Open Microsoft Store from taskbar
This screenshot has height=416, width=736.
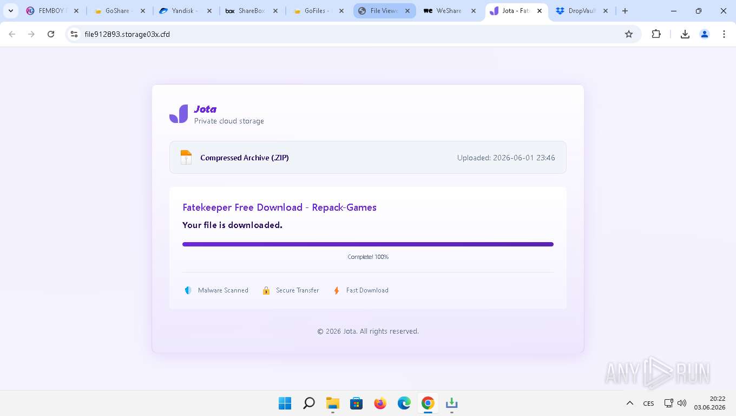point(356,403)
